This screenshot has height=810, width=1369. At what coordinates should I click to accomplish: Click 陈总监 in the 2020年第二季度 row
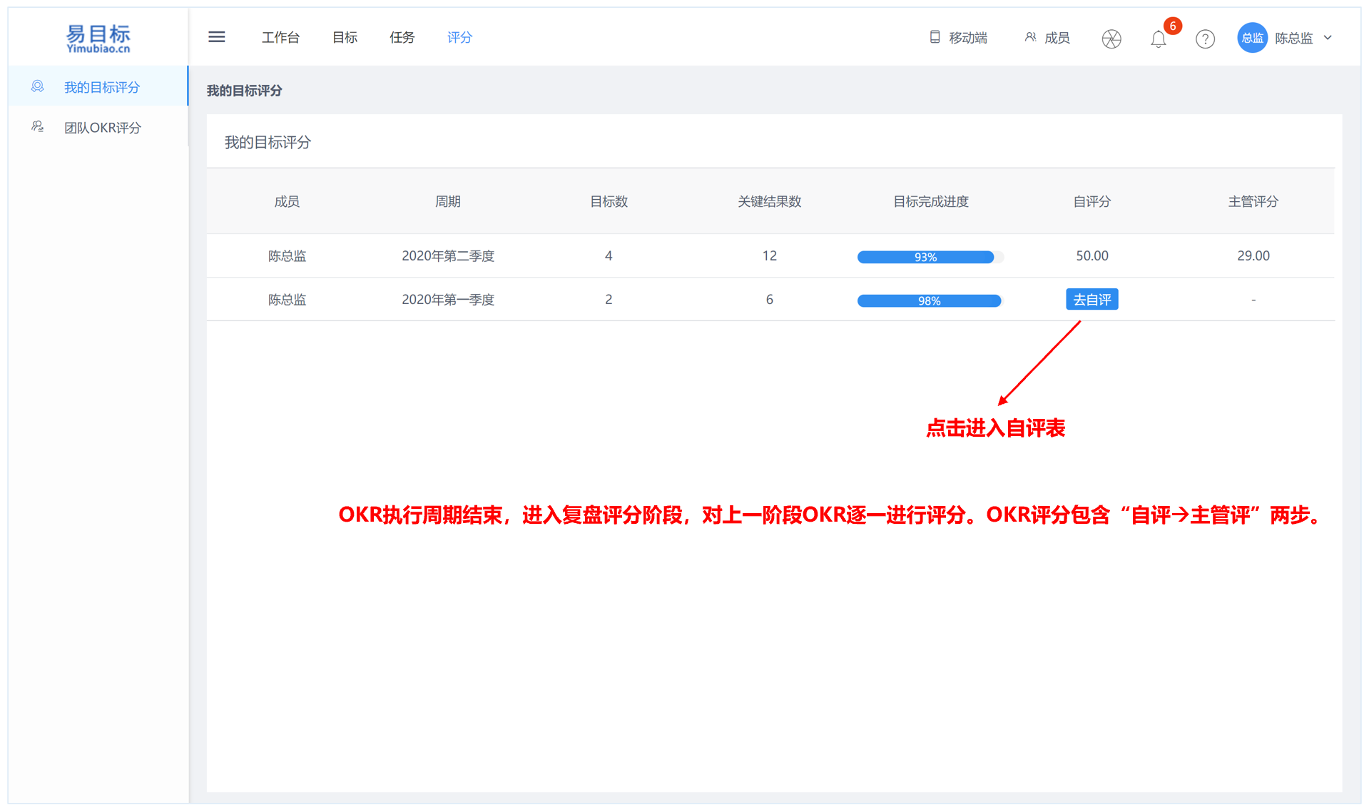point(287,255)
